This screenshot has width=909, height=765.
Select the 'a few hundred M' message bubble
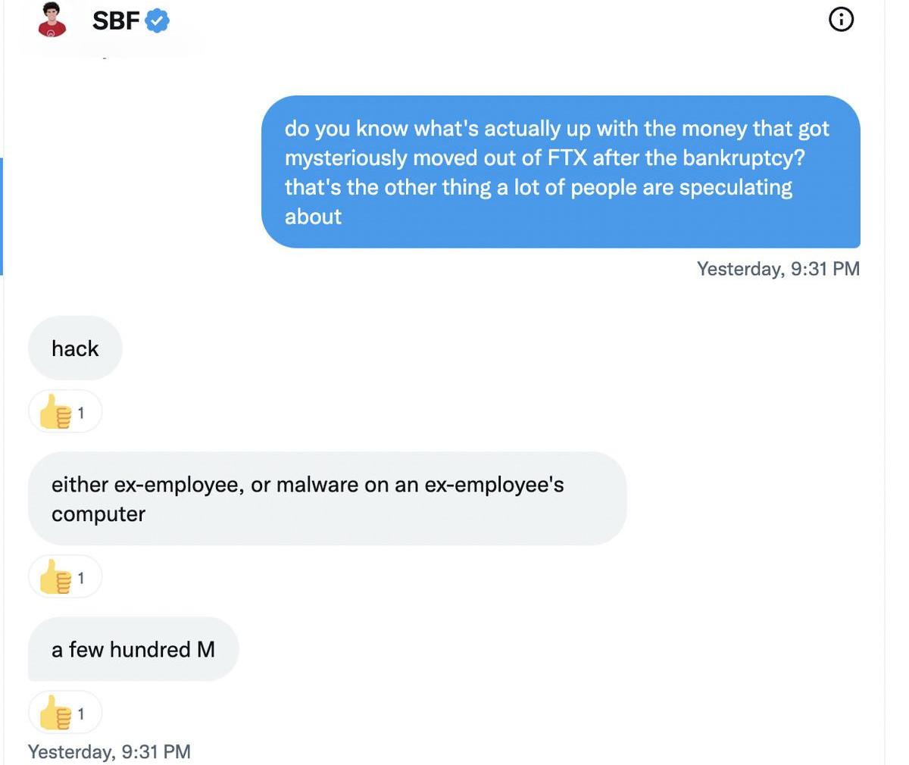pyautogui.click(x=133, y=649)
